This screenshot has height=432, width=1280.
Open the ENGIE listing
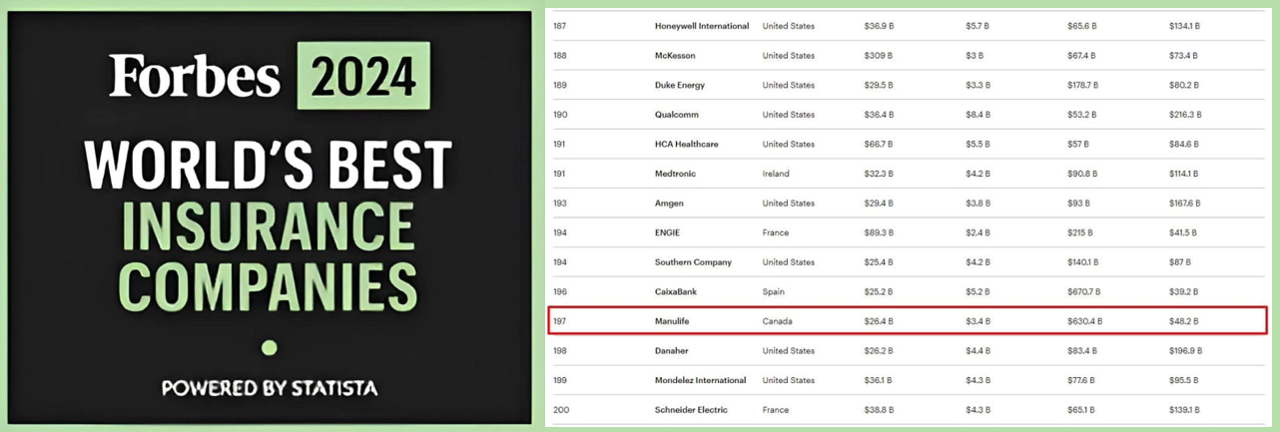coord(667,232)
